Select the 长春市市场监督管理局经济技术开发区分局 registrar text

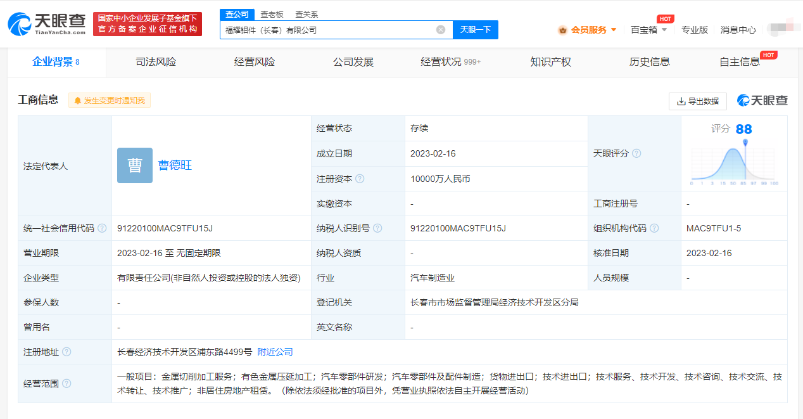495,302
